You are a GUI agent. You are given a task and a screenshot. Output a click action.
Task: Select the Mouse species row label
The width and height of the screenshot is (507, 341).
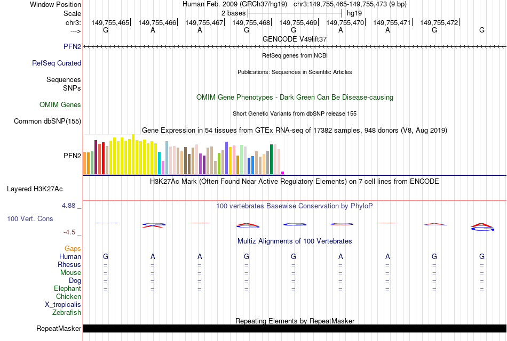pyautogui.click(x=70, y=273)
